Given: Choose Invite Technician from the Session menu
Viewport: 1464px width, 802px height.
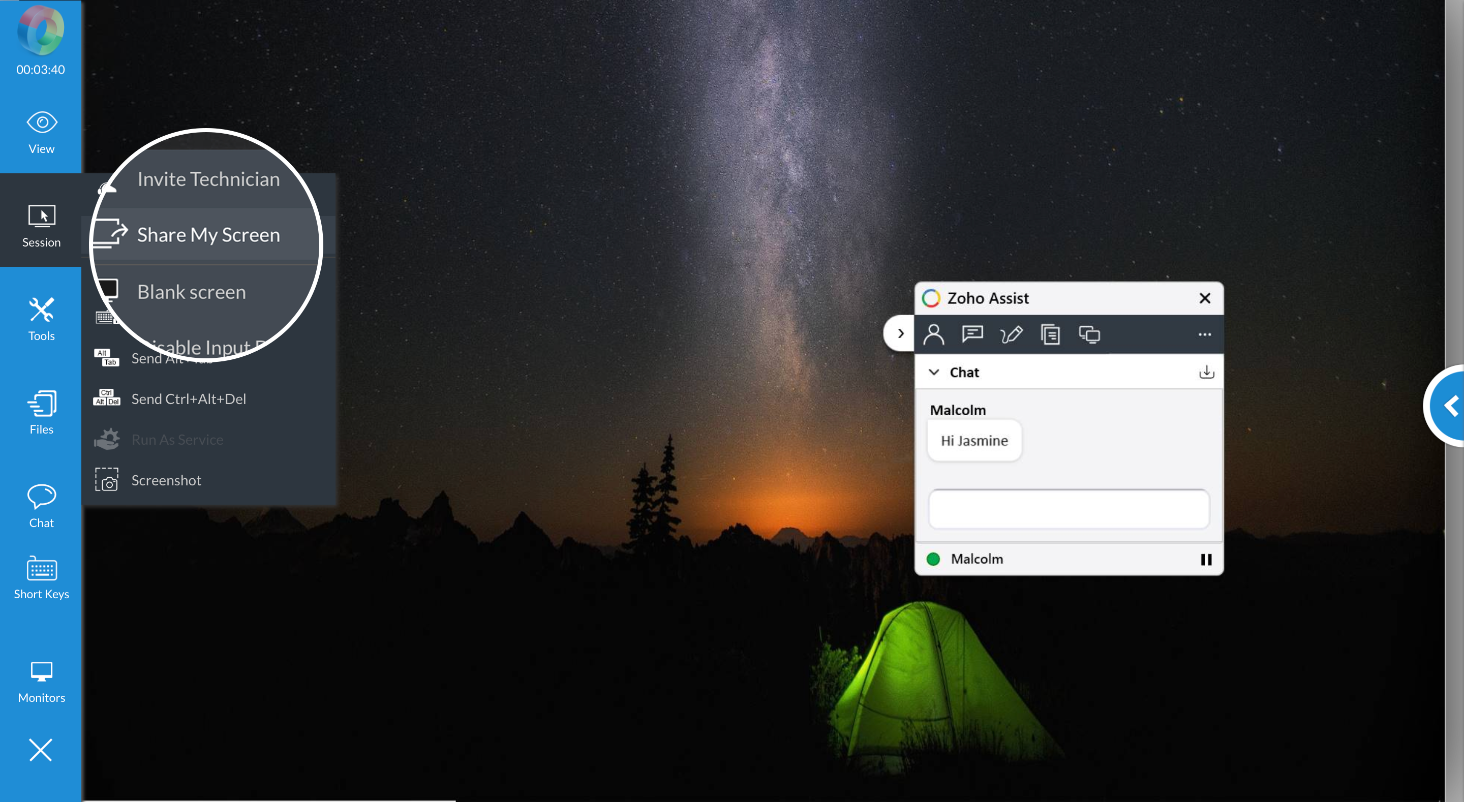Looking at the screenshot, I should 208,178.
